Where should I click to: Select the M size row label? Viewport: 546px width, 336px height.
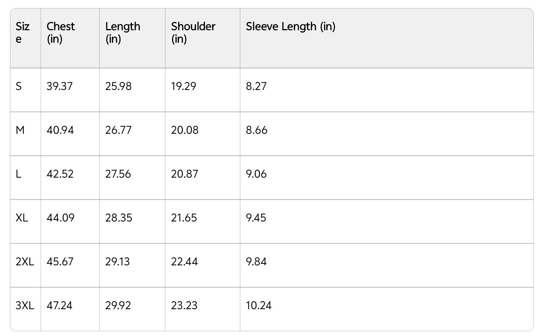(x=20, y=130)
